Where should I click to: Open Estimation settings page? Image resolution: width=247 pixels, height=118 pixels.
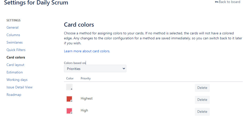[14, 72]
